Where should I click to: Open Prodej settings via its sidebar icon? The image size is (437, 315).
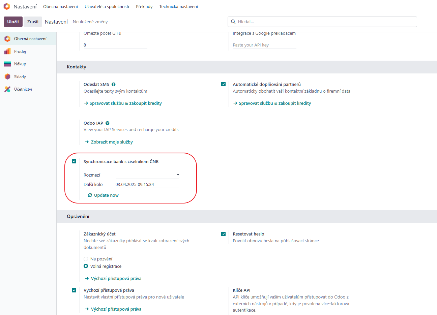pyautogui.click(x=7, y=52)
